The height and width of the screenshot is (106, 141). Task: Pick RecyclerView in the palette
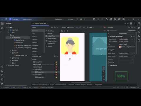(51, 39)
